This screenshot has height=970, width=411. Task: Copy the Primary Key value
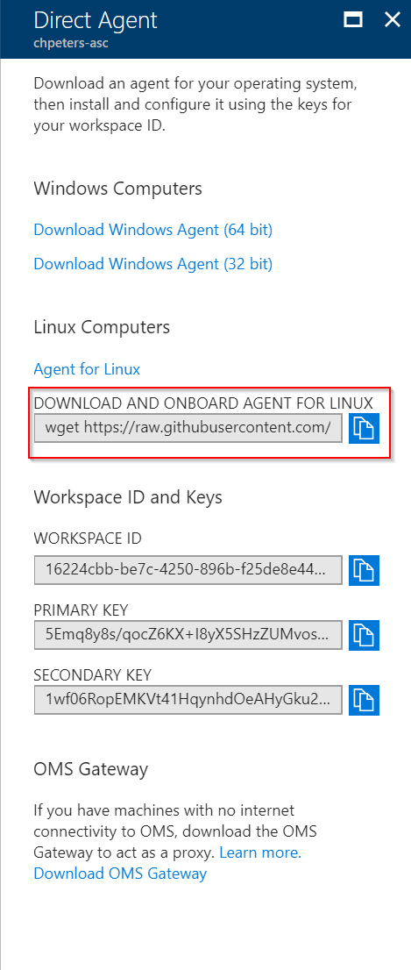(364, 635)
